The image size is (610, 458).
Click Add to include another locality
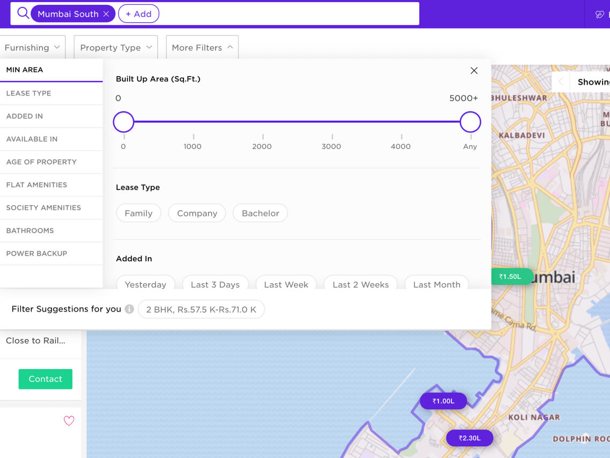pos(138,13)
